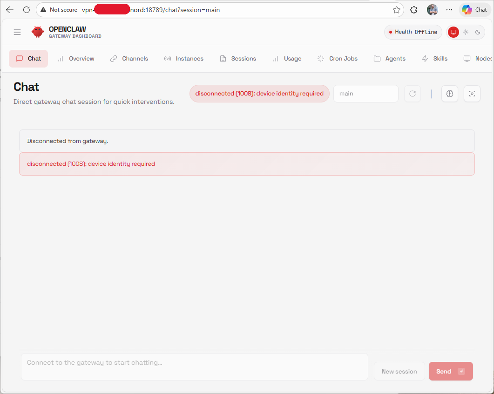Viewport: 494px width, 394px height.
Task: Open the main session selector field
Action: point(365,94)
